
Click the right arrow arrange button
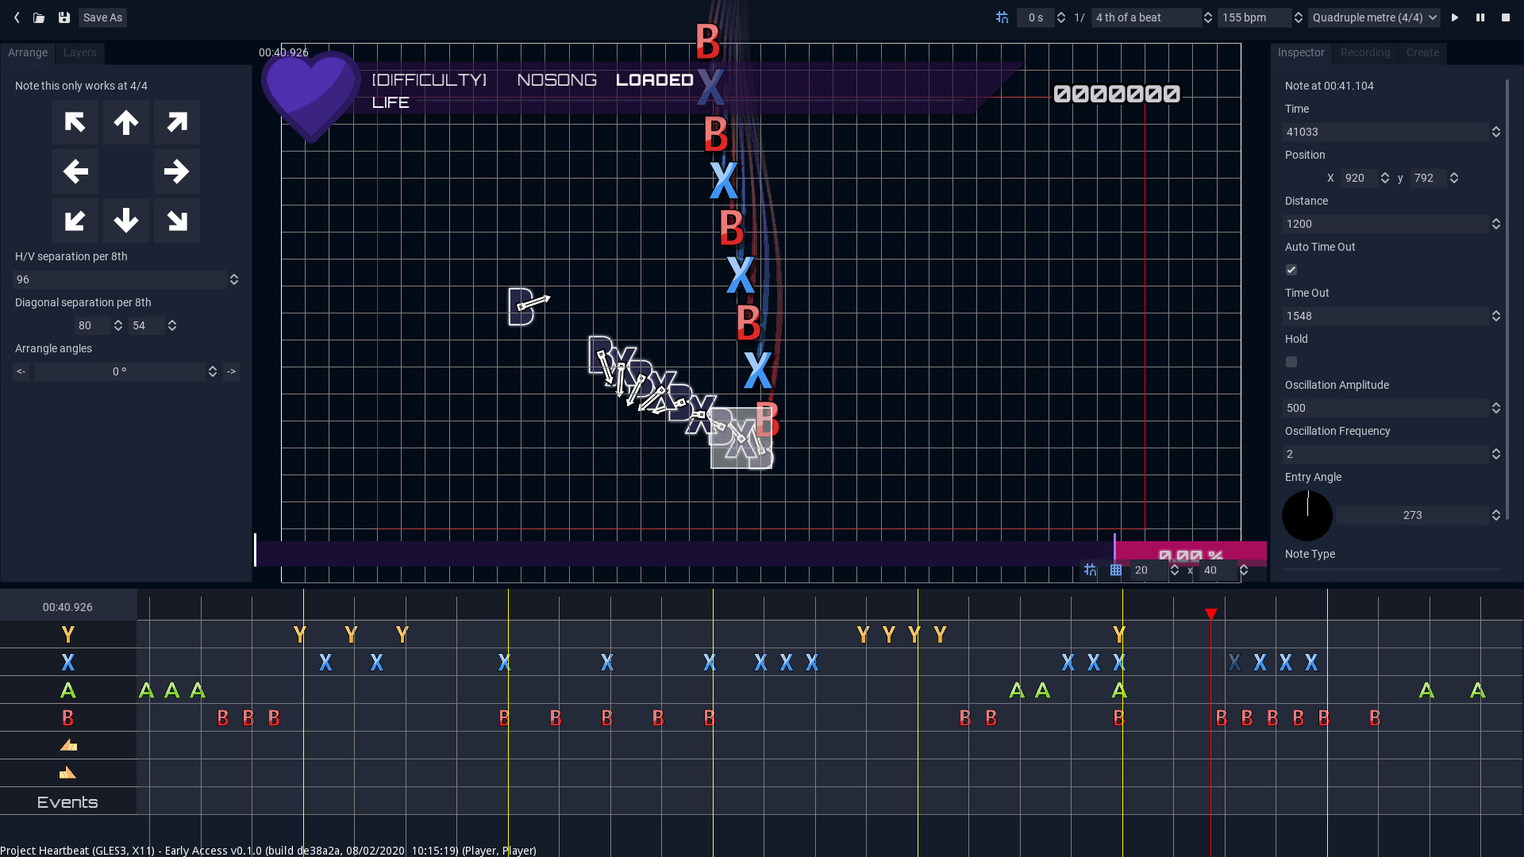pos(176,171)
